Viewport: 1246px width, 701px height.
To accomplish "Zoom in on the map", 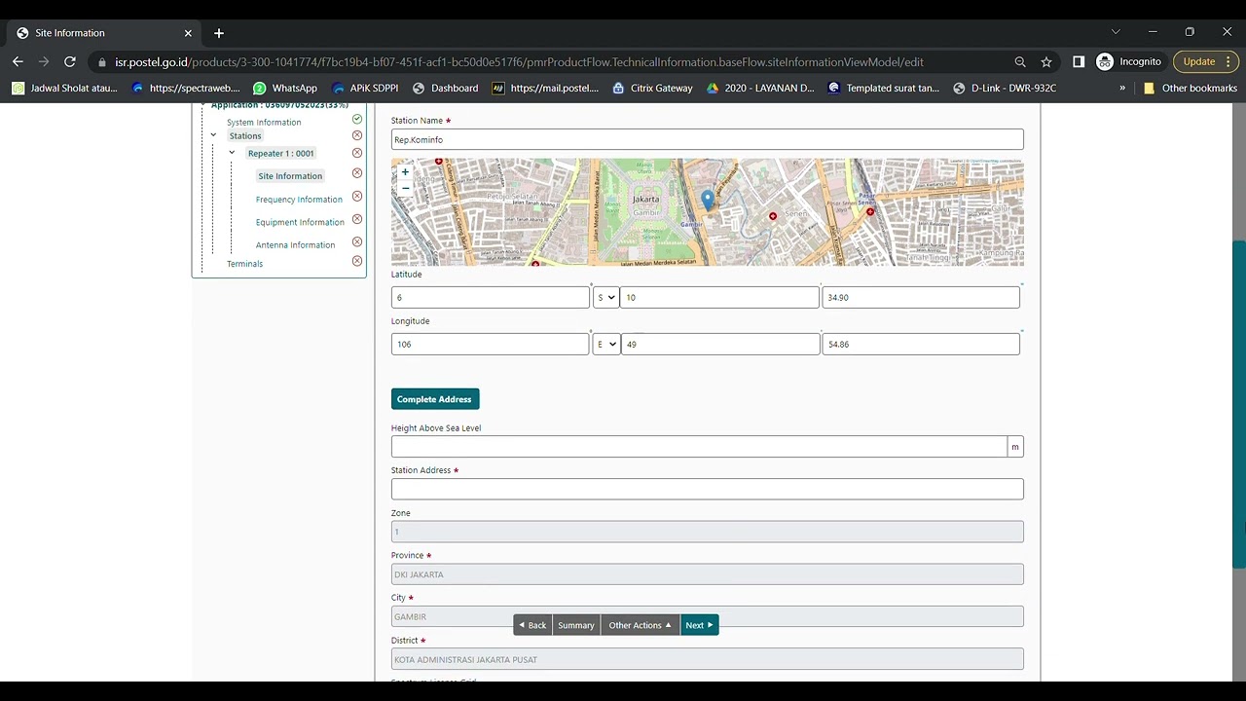I will click(405, 172).
